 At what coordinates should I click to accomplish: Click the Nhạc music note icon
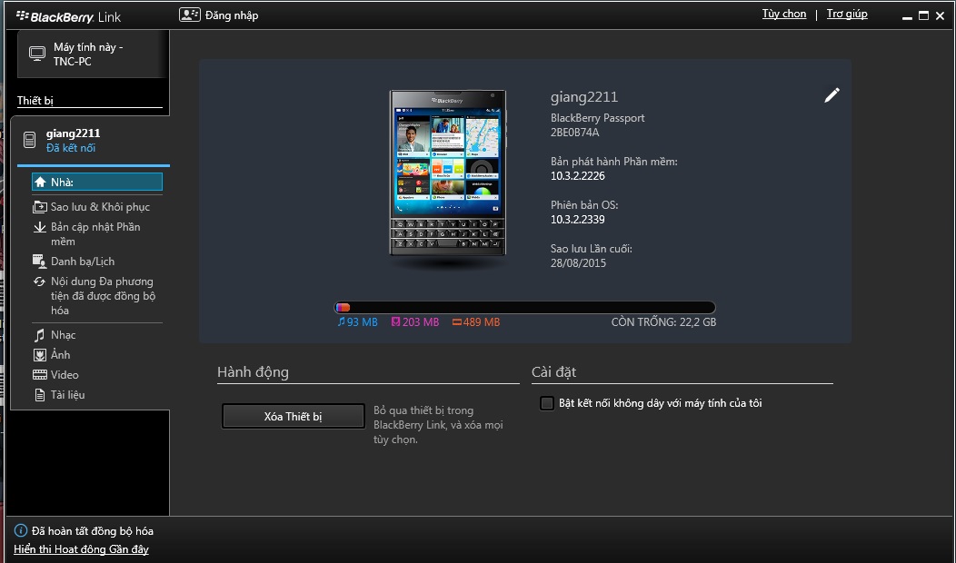(40, 335)
